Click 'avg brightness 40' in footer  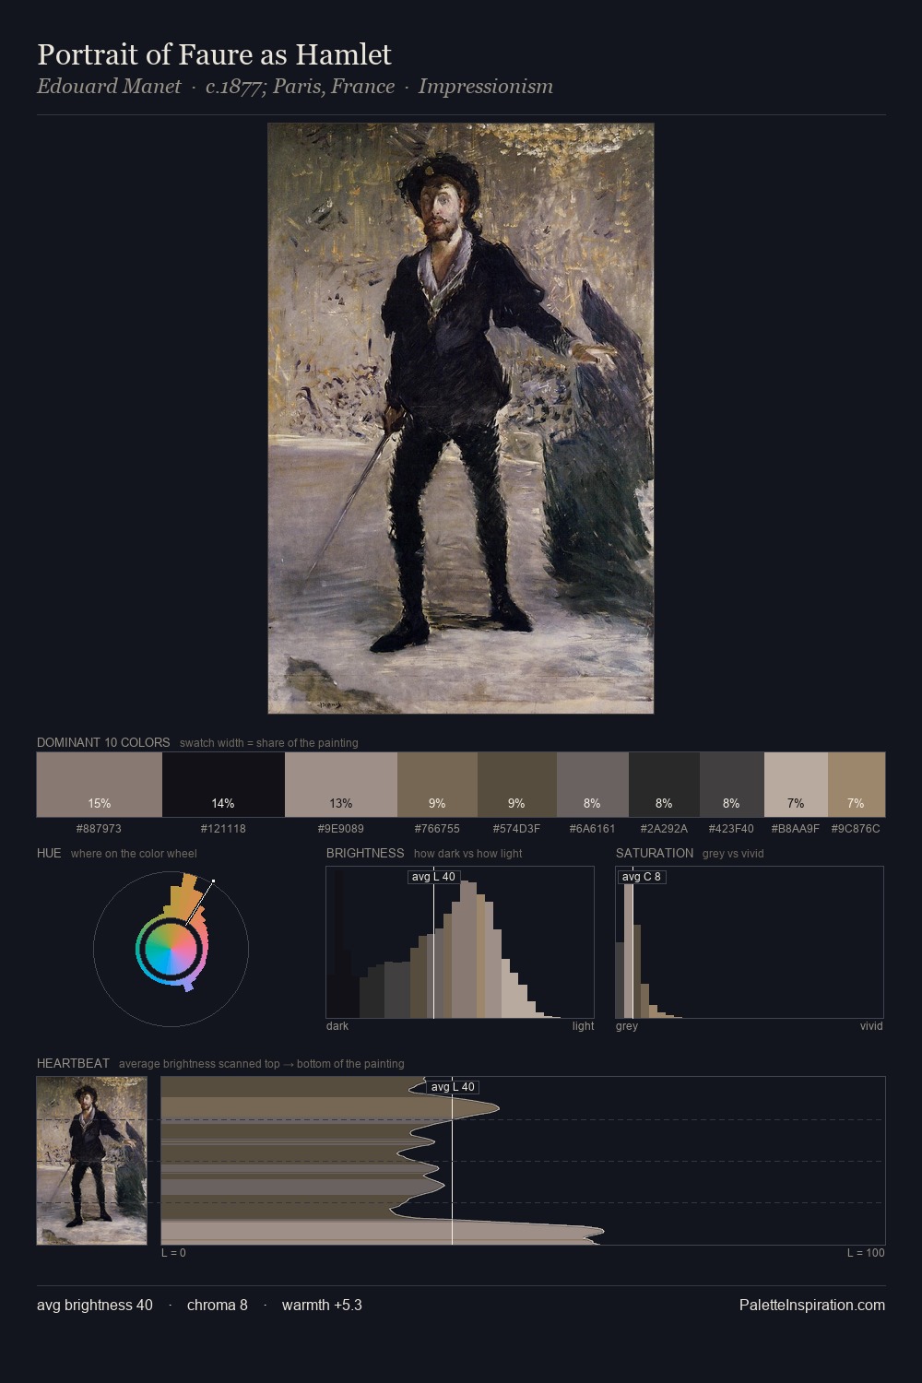click(x=95, y=1305)
